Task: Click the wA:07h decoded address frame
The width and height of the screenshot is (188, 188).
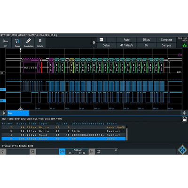Action: [x=31, y=68]
